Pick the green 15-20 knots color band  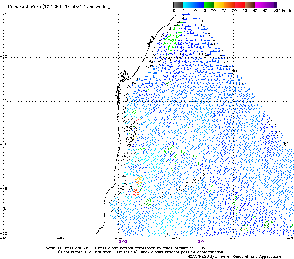coord(209,5)
